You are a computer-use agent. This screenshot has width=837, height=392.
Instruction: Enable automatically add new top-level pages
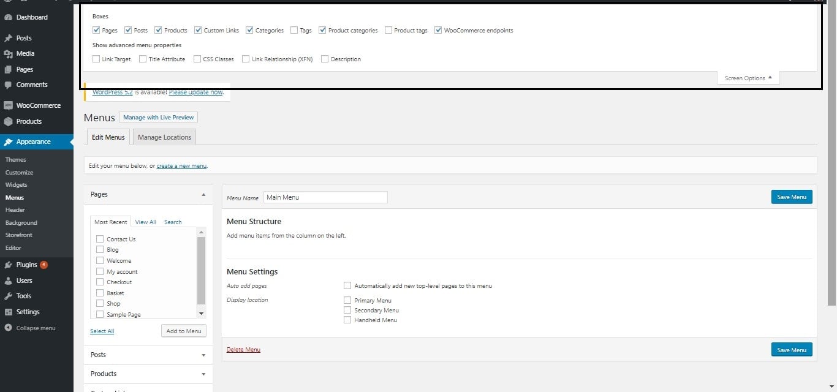347,285
